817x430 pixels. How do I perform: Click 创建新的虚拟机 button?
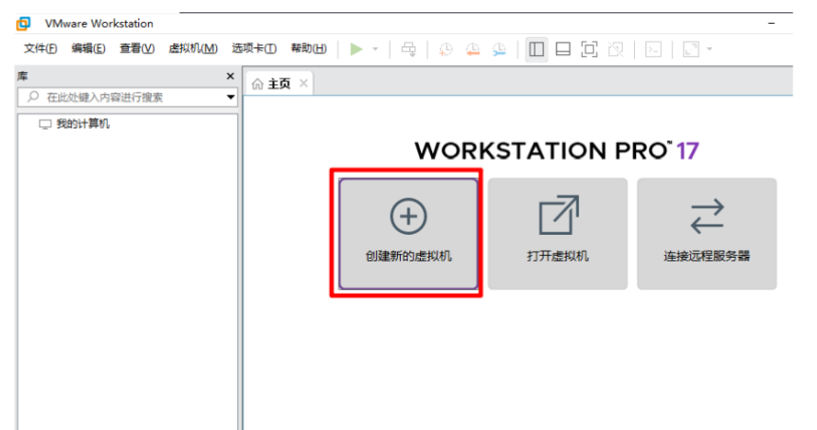pos(408,234)
